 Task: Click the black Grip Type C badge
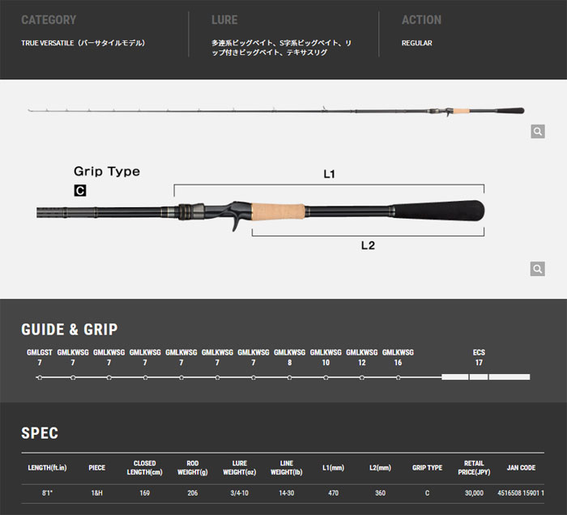tap(79, 191)
